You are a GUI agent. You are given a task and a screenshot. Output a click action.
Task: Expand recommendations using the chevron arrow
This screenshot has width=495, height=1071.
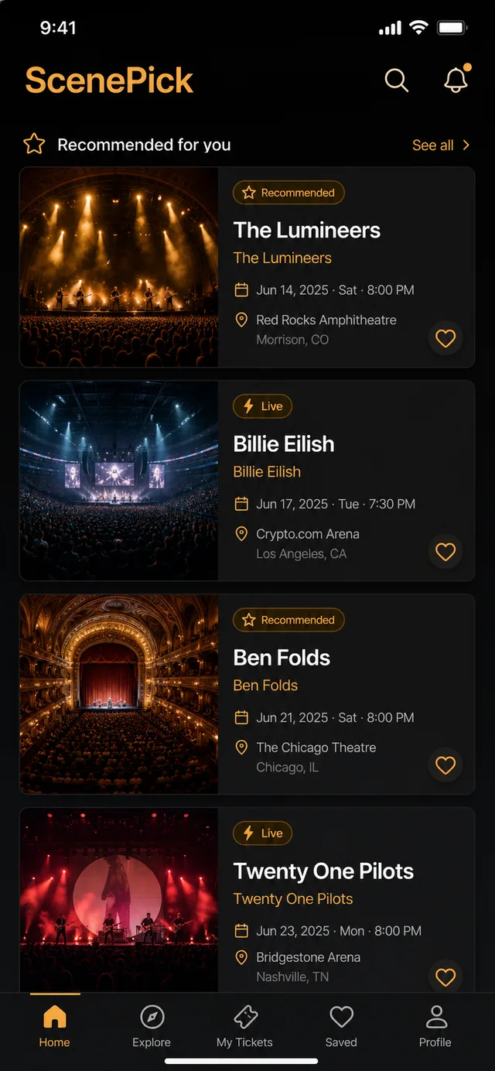point(466,145)
